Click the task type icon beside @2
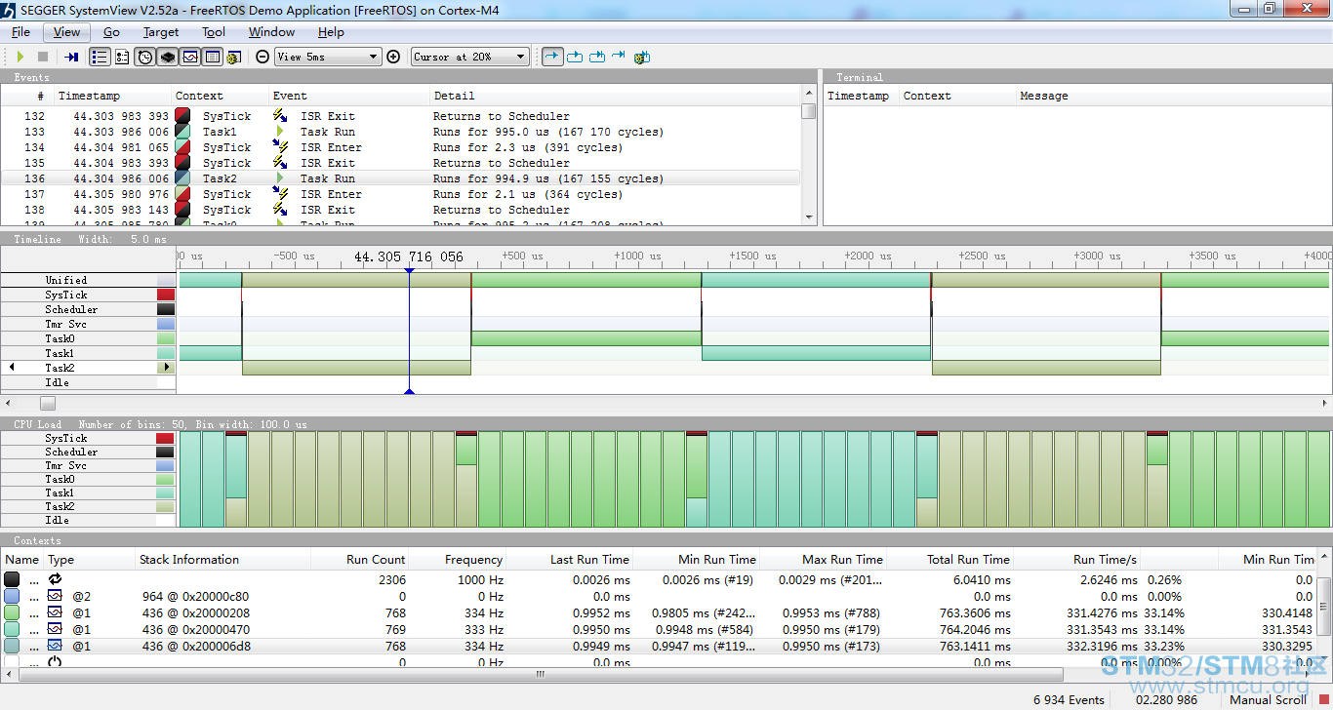Viewport: 1333px width, 710px height. pos(56,596)
